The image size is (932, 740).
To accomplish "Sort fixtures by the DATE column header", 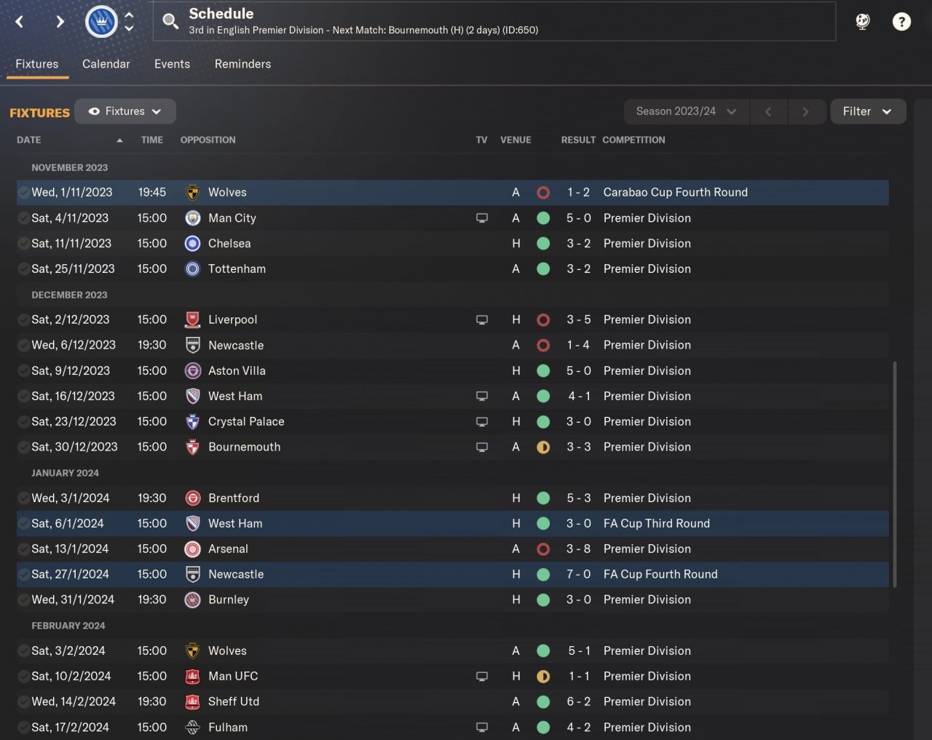I will click(29, 140).
